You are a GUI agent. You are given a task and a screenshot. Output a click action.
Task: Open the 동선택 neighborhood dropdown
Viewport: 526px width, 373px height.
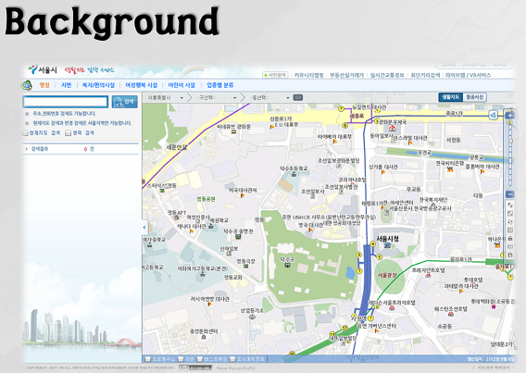[x=269, y=98]
